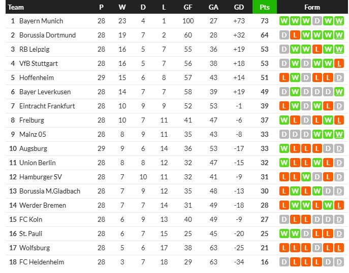This screenshot has width=349, height=273.
Task: Click the Team column header
Action: (x=16, y=7)
